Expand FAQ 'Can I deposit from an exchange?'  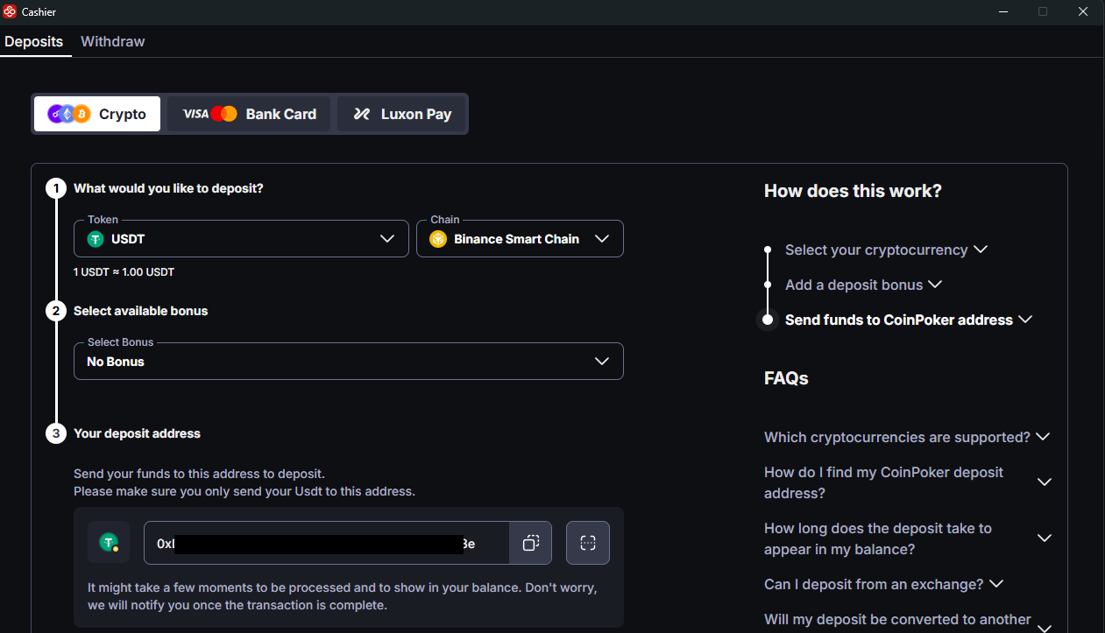click(883, 584)
